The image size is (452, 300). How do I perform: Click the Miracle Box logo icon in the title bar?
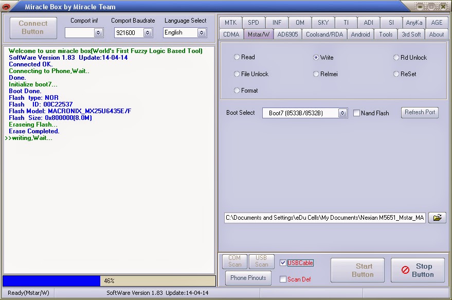pos(6,7)
